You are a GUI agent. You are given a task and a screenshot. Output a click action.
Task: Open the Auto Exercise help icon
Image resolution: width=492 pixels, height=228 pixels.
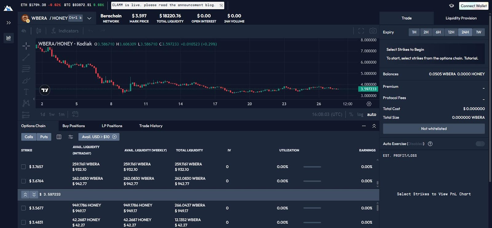point(430,144)
